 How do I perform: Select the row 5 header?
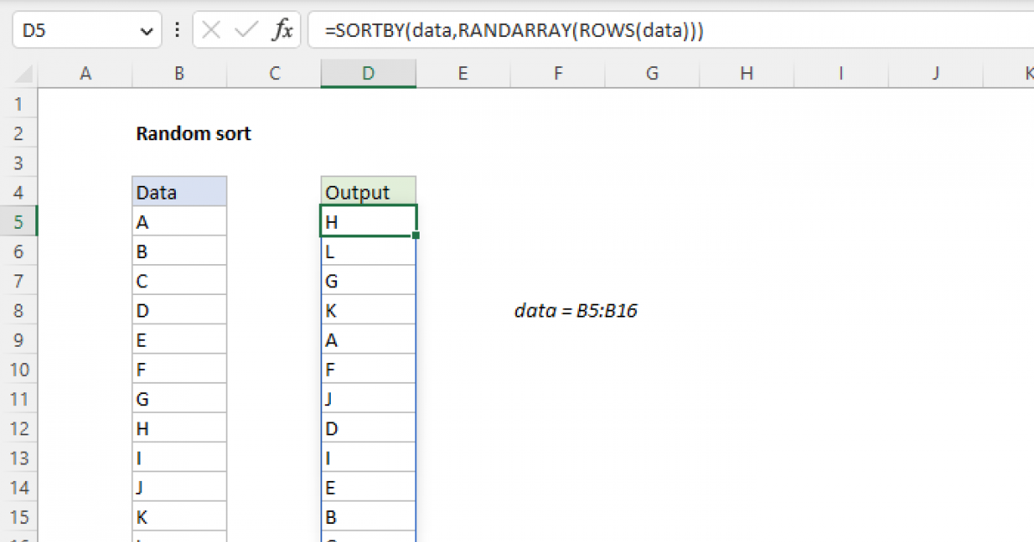pyautogui.click(x=19, y=221)
